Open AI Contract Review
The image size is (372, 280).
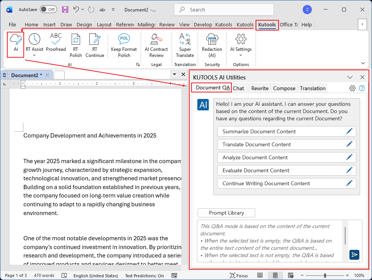pos(156,43)
